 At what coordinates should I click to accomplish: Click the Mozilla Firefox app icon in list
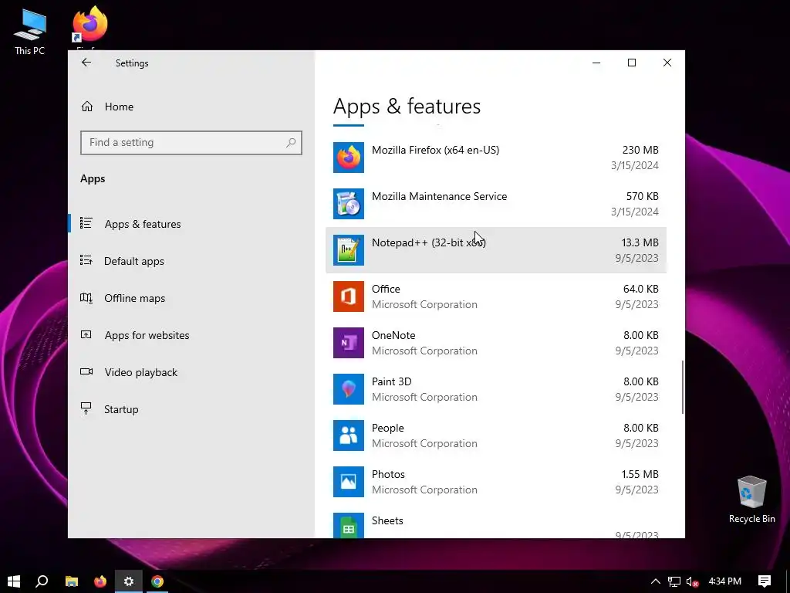(x=348, y=158)
